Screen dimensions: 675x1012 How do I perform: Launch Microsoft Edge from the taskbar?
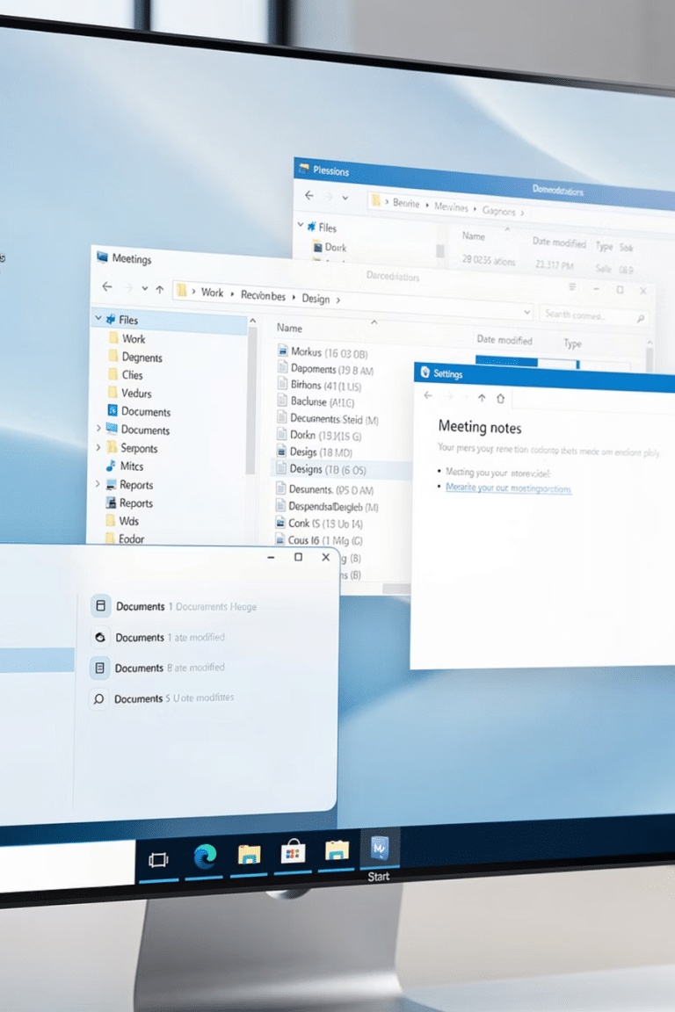[x=205, y=857]
